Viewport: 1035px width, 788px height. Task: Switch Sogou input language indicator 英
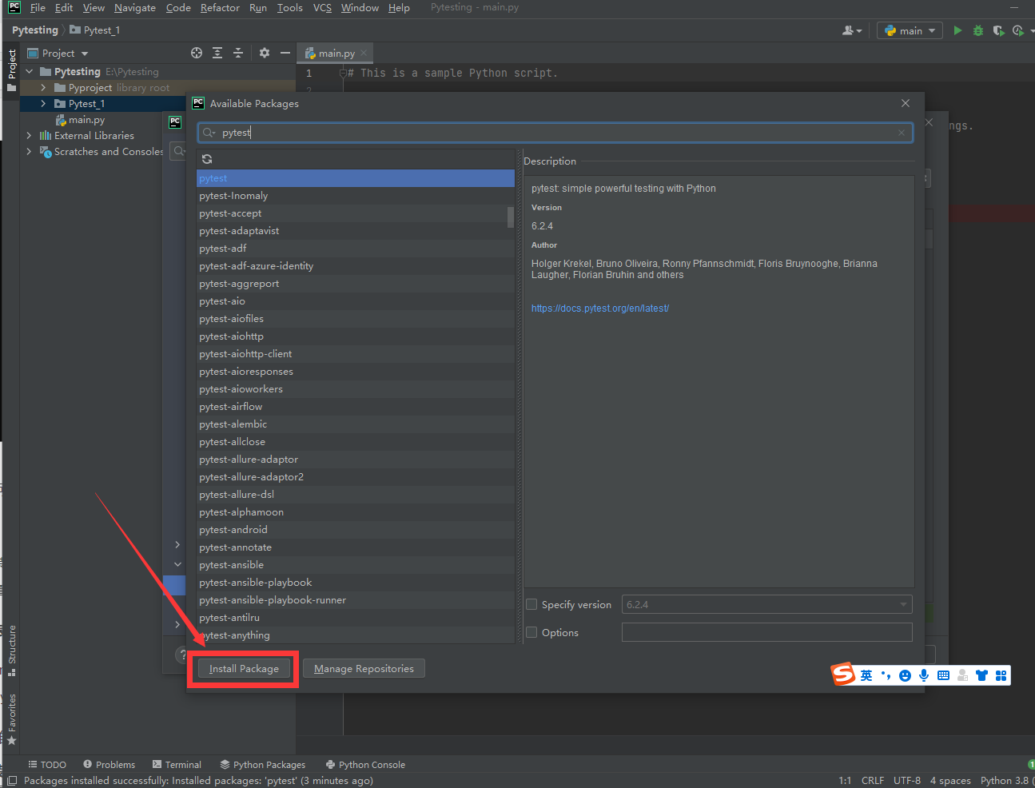click(x=866, y=675)
